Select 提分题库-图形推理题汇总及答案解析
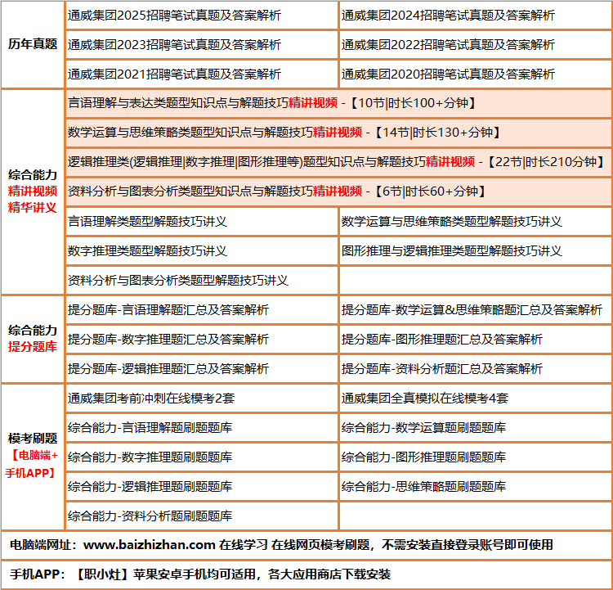The width and height of the screenshot is (613, 590). (x=476, y=339)
